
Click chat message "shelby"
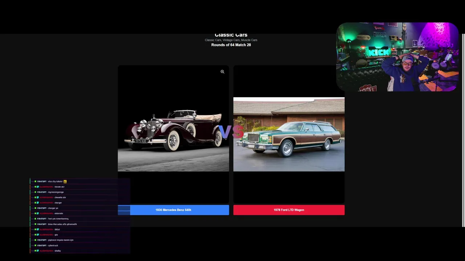point(57,251)
